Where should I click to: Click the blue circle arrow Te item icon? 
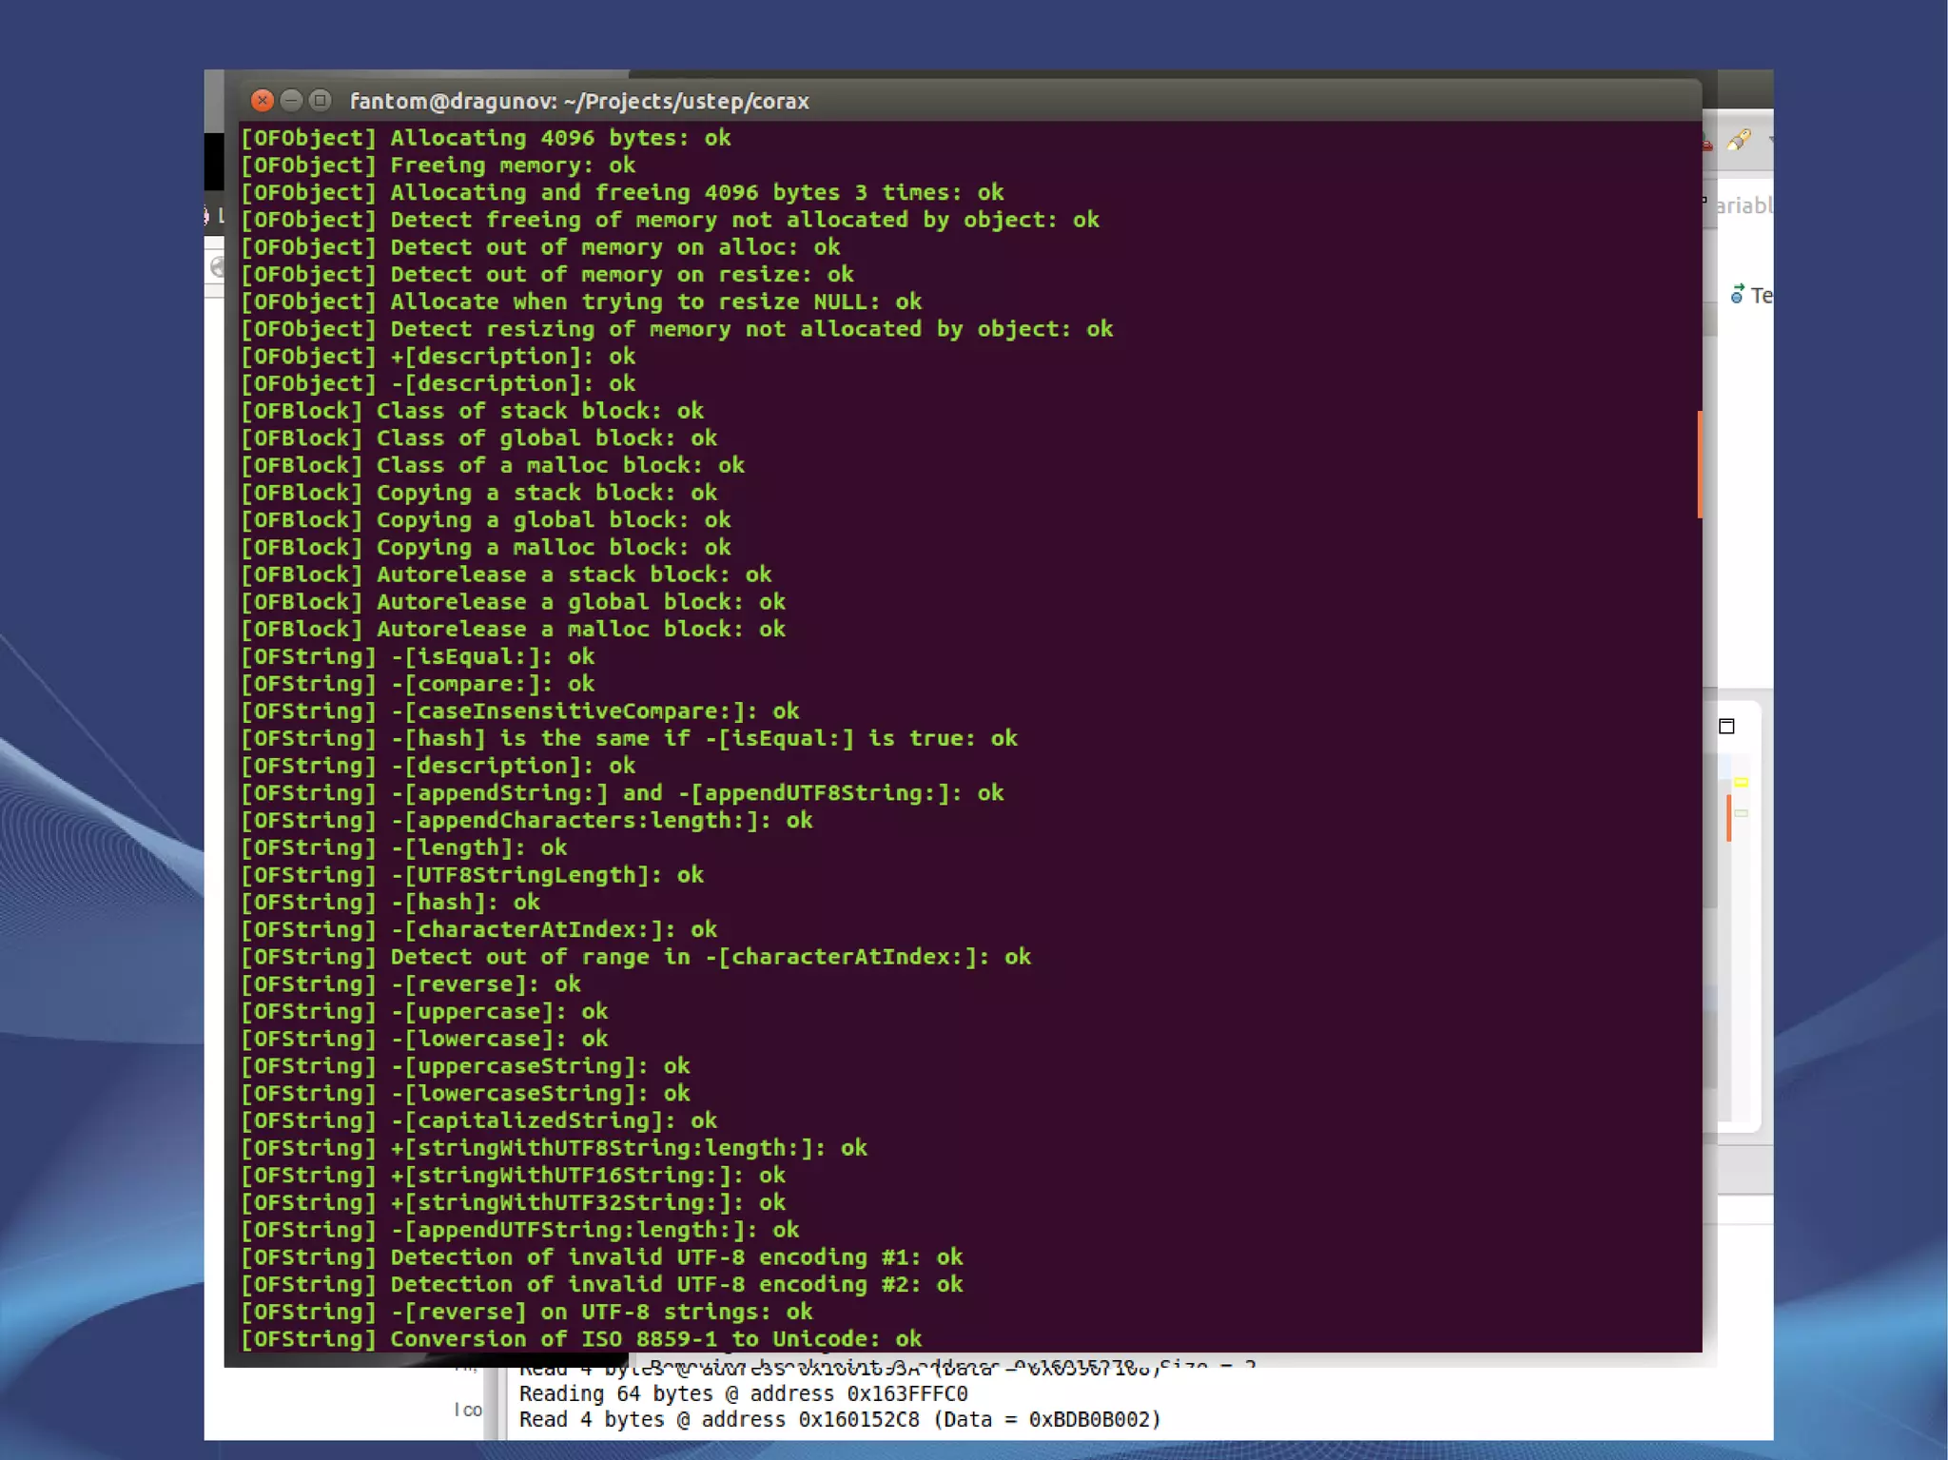click(1737, 295)
